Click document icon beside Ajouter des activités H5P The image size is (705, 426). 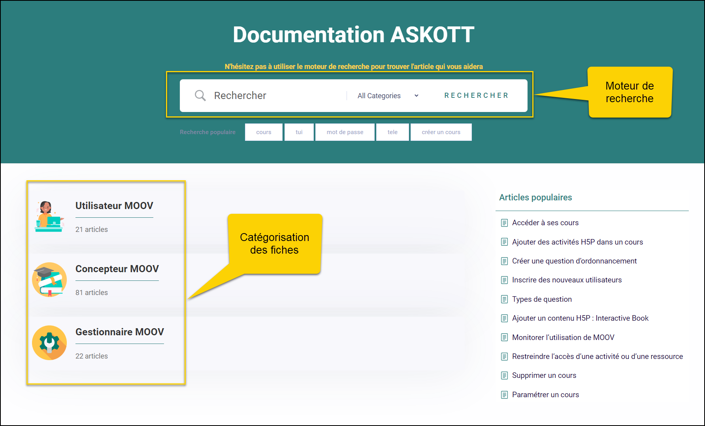tap(504, 242)
